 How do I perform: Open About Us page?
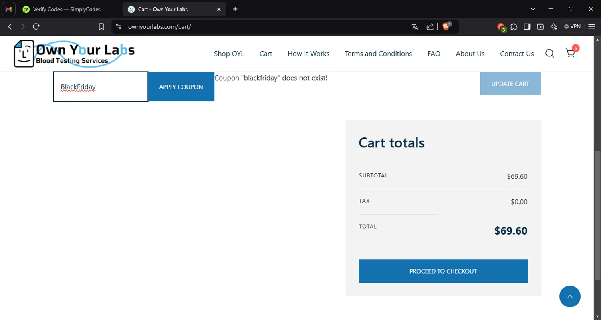(470, 54)
